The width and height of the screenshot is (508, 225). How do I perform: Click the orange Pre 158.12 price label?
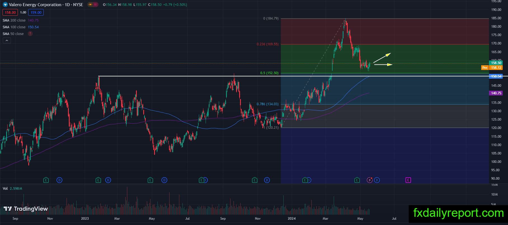tap(492, 68)
